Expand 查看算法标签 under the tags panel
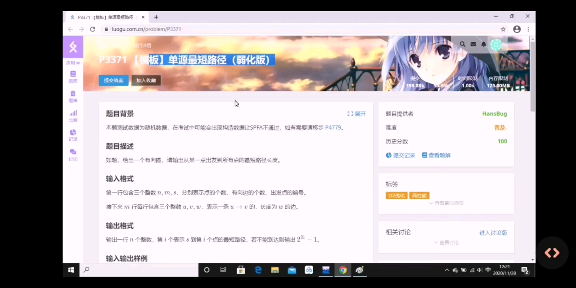 (446, 203)
